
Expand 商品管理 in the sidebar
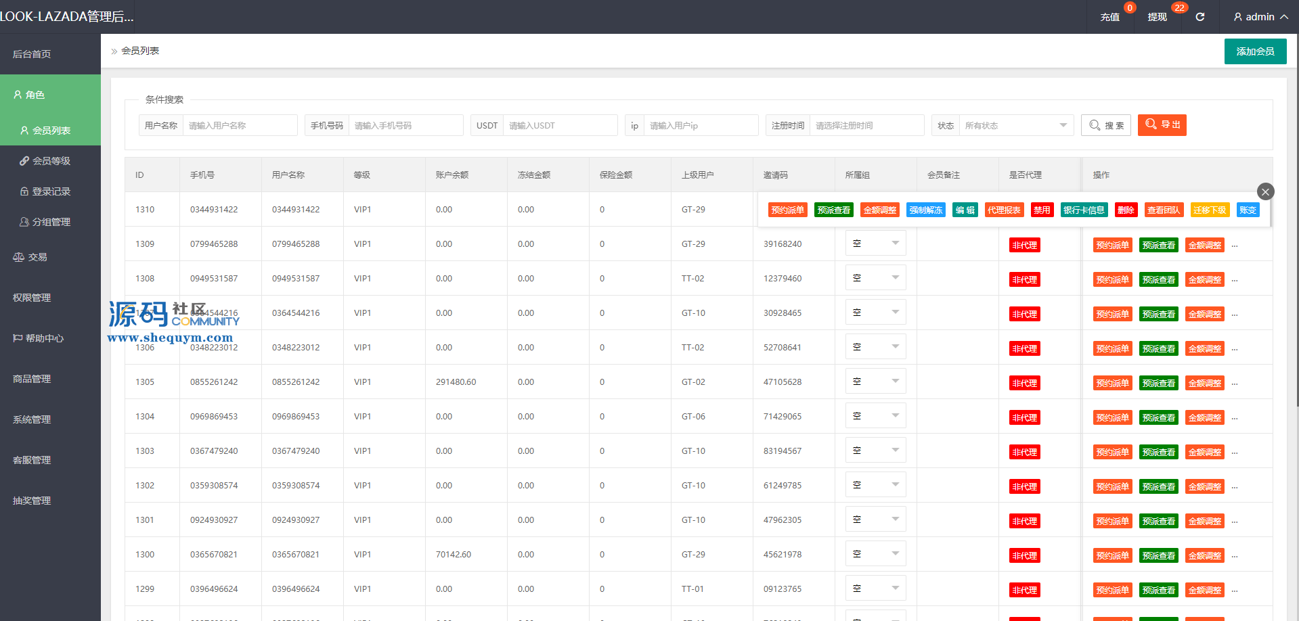(50, 379)
